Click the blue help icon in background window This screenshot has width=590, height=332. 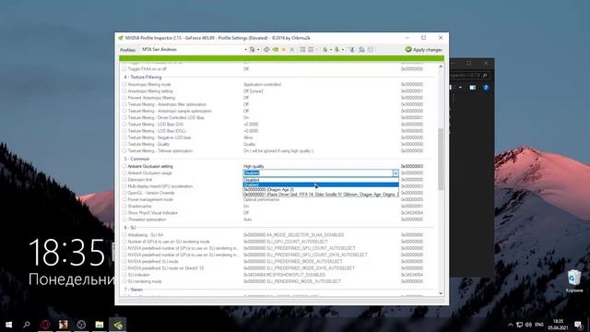click(x=486, y=88)
